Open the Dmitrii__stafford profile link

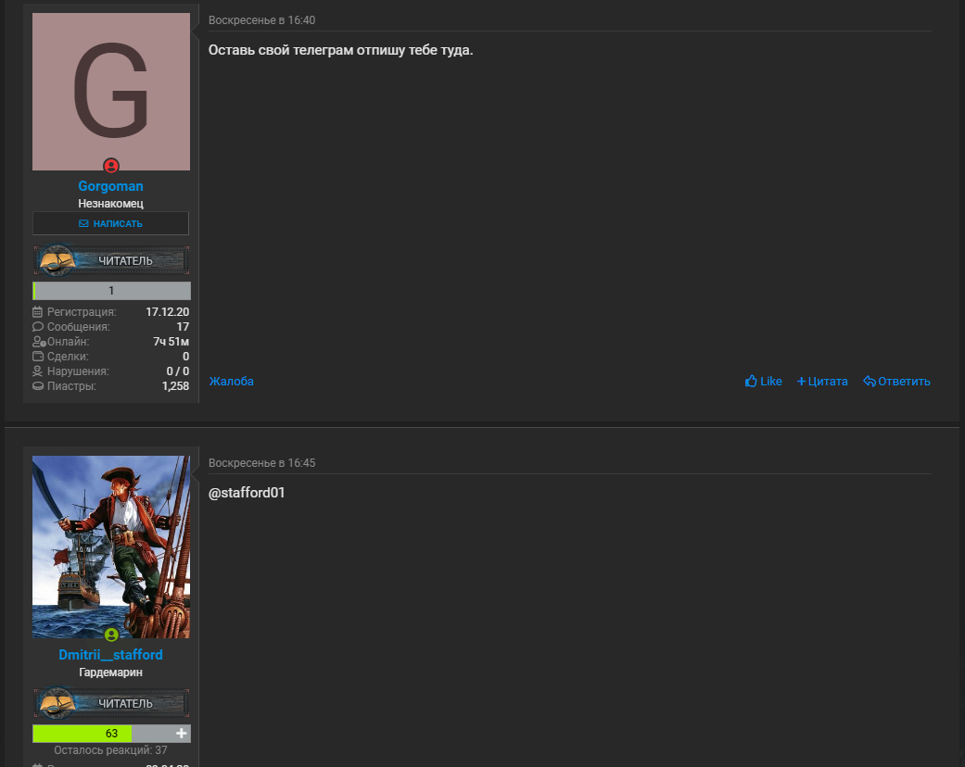111,654
